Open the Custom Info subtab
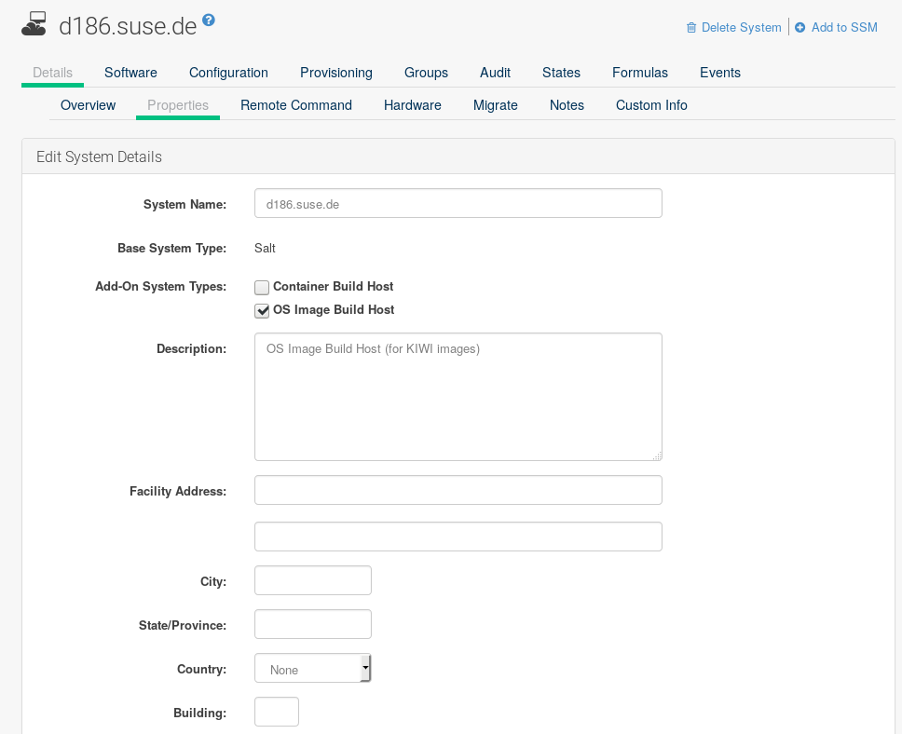 tap(651, 105)
